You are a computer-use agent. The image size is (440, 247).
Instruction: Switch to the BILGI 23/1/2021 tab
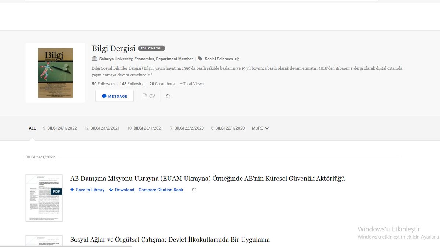tap(145, 128)
